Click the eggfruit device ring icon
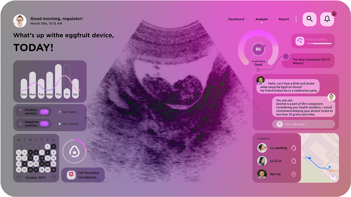Viewport: 351px width, 197px height. click(74, 151)
